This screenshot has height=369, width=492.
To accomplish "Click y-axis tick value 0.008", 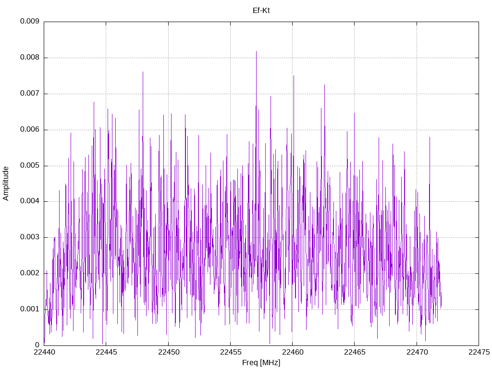I will pyautogui.click(x=30, y=58).
